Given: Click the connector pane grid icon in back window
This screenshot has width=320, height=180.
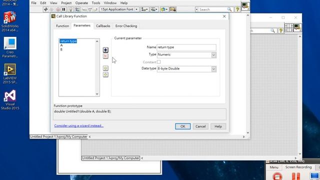Looking at the screenshot, I should coord(289,28).
